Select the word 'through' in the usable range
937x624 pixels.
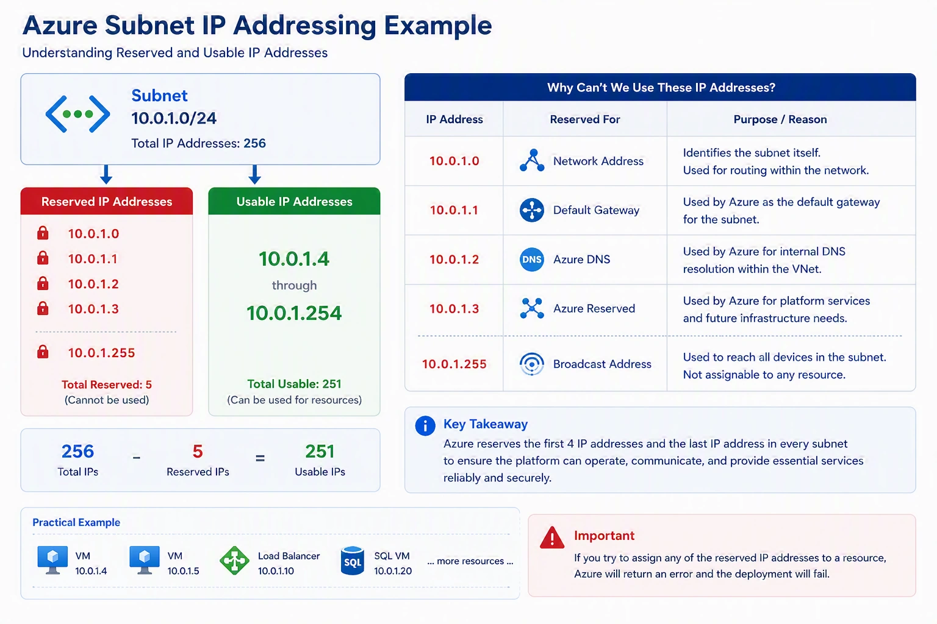click(x=294, y=285)
